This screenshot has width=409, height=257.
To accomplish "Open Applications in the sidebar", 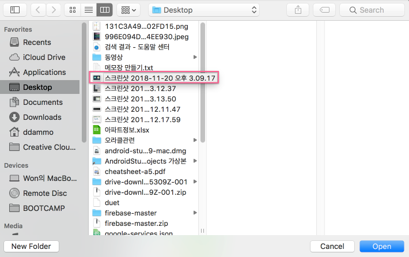I will pyautogui.click(x=40, y=72).
